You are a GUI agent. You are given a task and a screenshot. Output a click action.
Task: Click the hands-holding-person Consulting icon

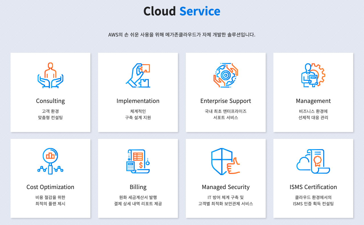click(50, 75)
